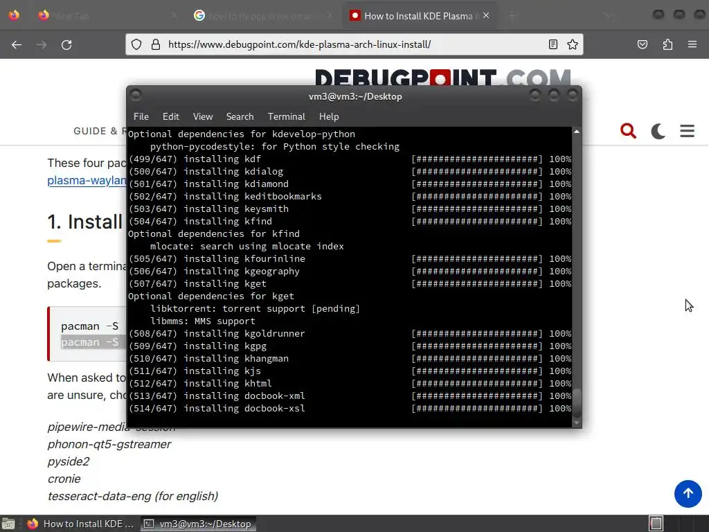Open the tracking protection shield icon
Screen dimensions: 709x532
136,44
